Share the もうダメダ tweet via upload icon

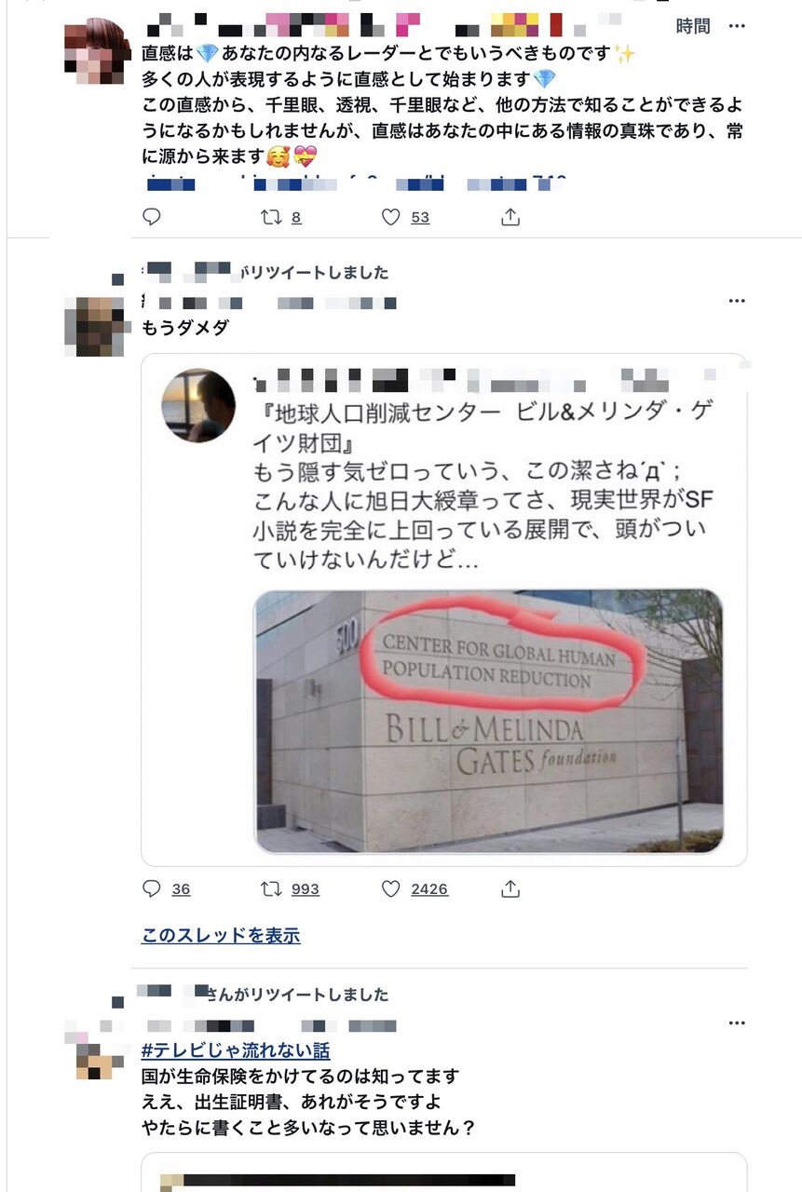point(510,888)
